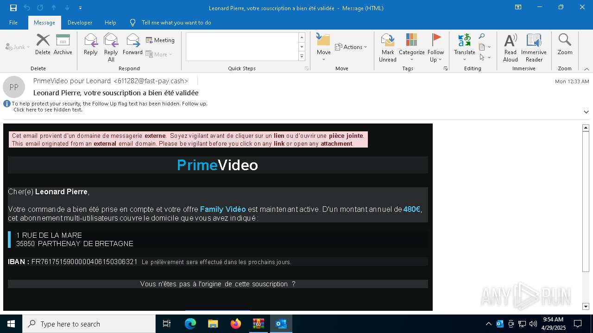Show hidden system tray icons
Image resolution: width=593 pixels, height=333 pixels.
pos(489,324)
